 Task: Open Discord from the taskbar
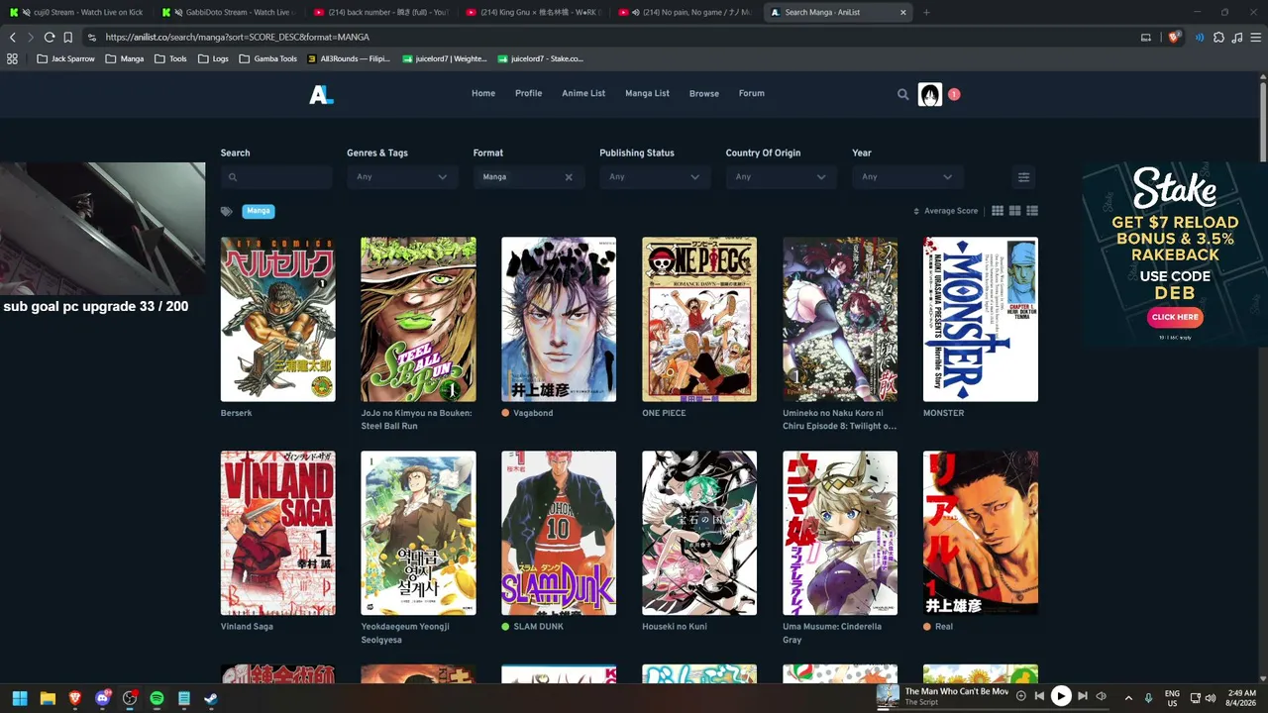coord(102,698)
